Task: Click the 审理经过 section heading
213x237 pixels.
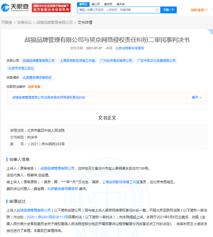Action: 17,201
